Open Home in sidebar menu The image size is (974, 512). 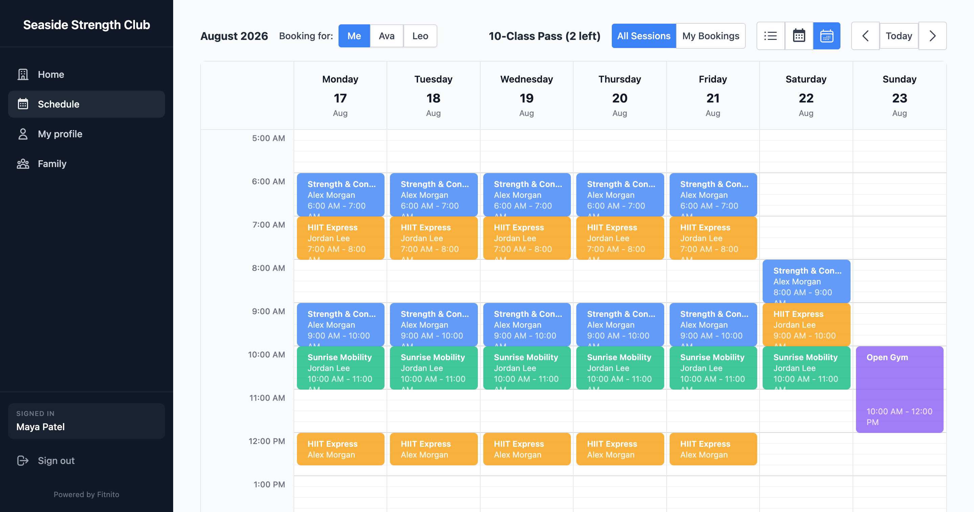[87, 74]
